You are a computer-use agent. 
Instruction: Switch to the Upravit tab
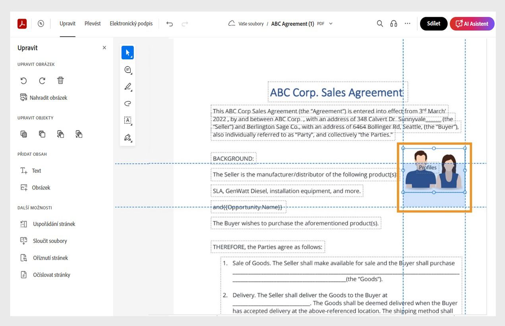(68, 24)
